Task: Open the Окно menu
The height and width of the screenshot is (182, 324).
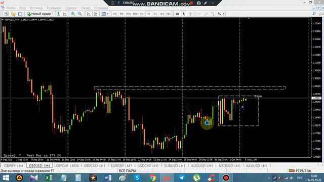Action: (x=86, y=8)
